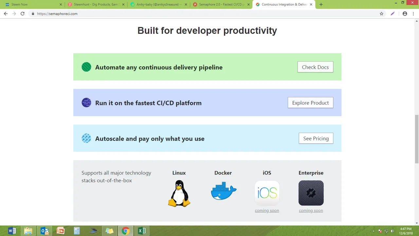Viewport: 419px width, 236px height.
Task: Click the Check Docs button
Action: coord(315,67)
